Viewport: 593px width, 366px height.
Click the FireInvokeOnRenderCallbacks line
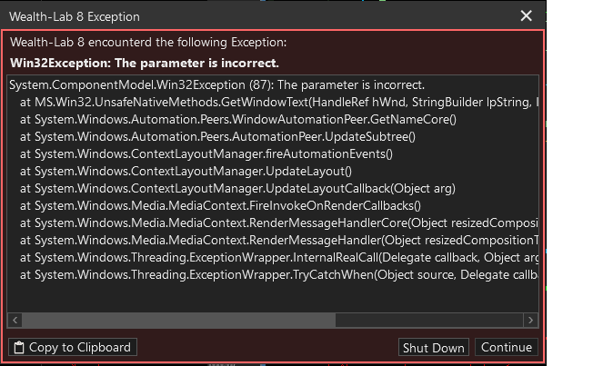click(x=220, y=206)
